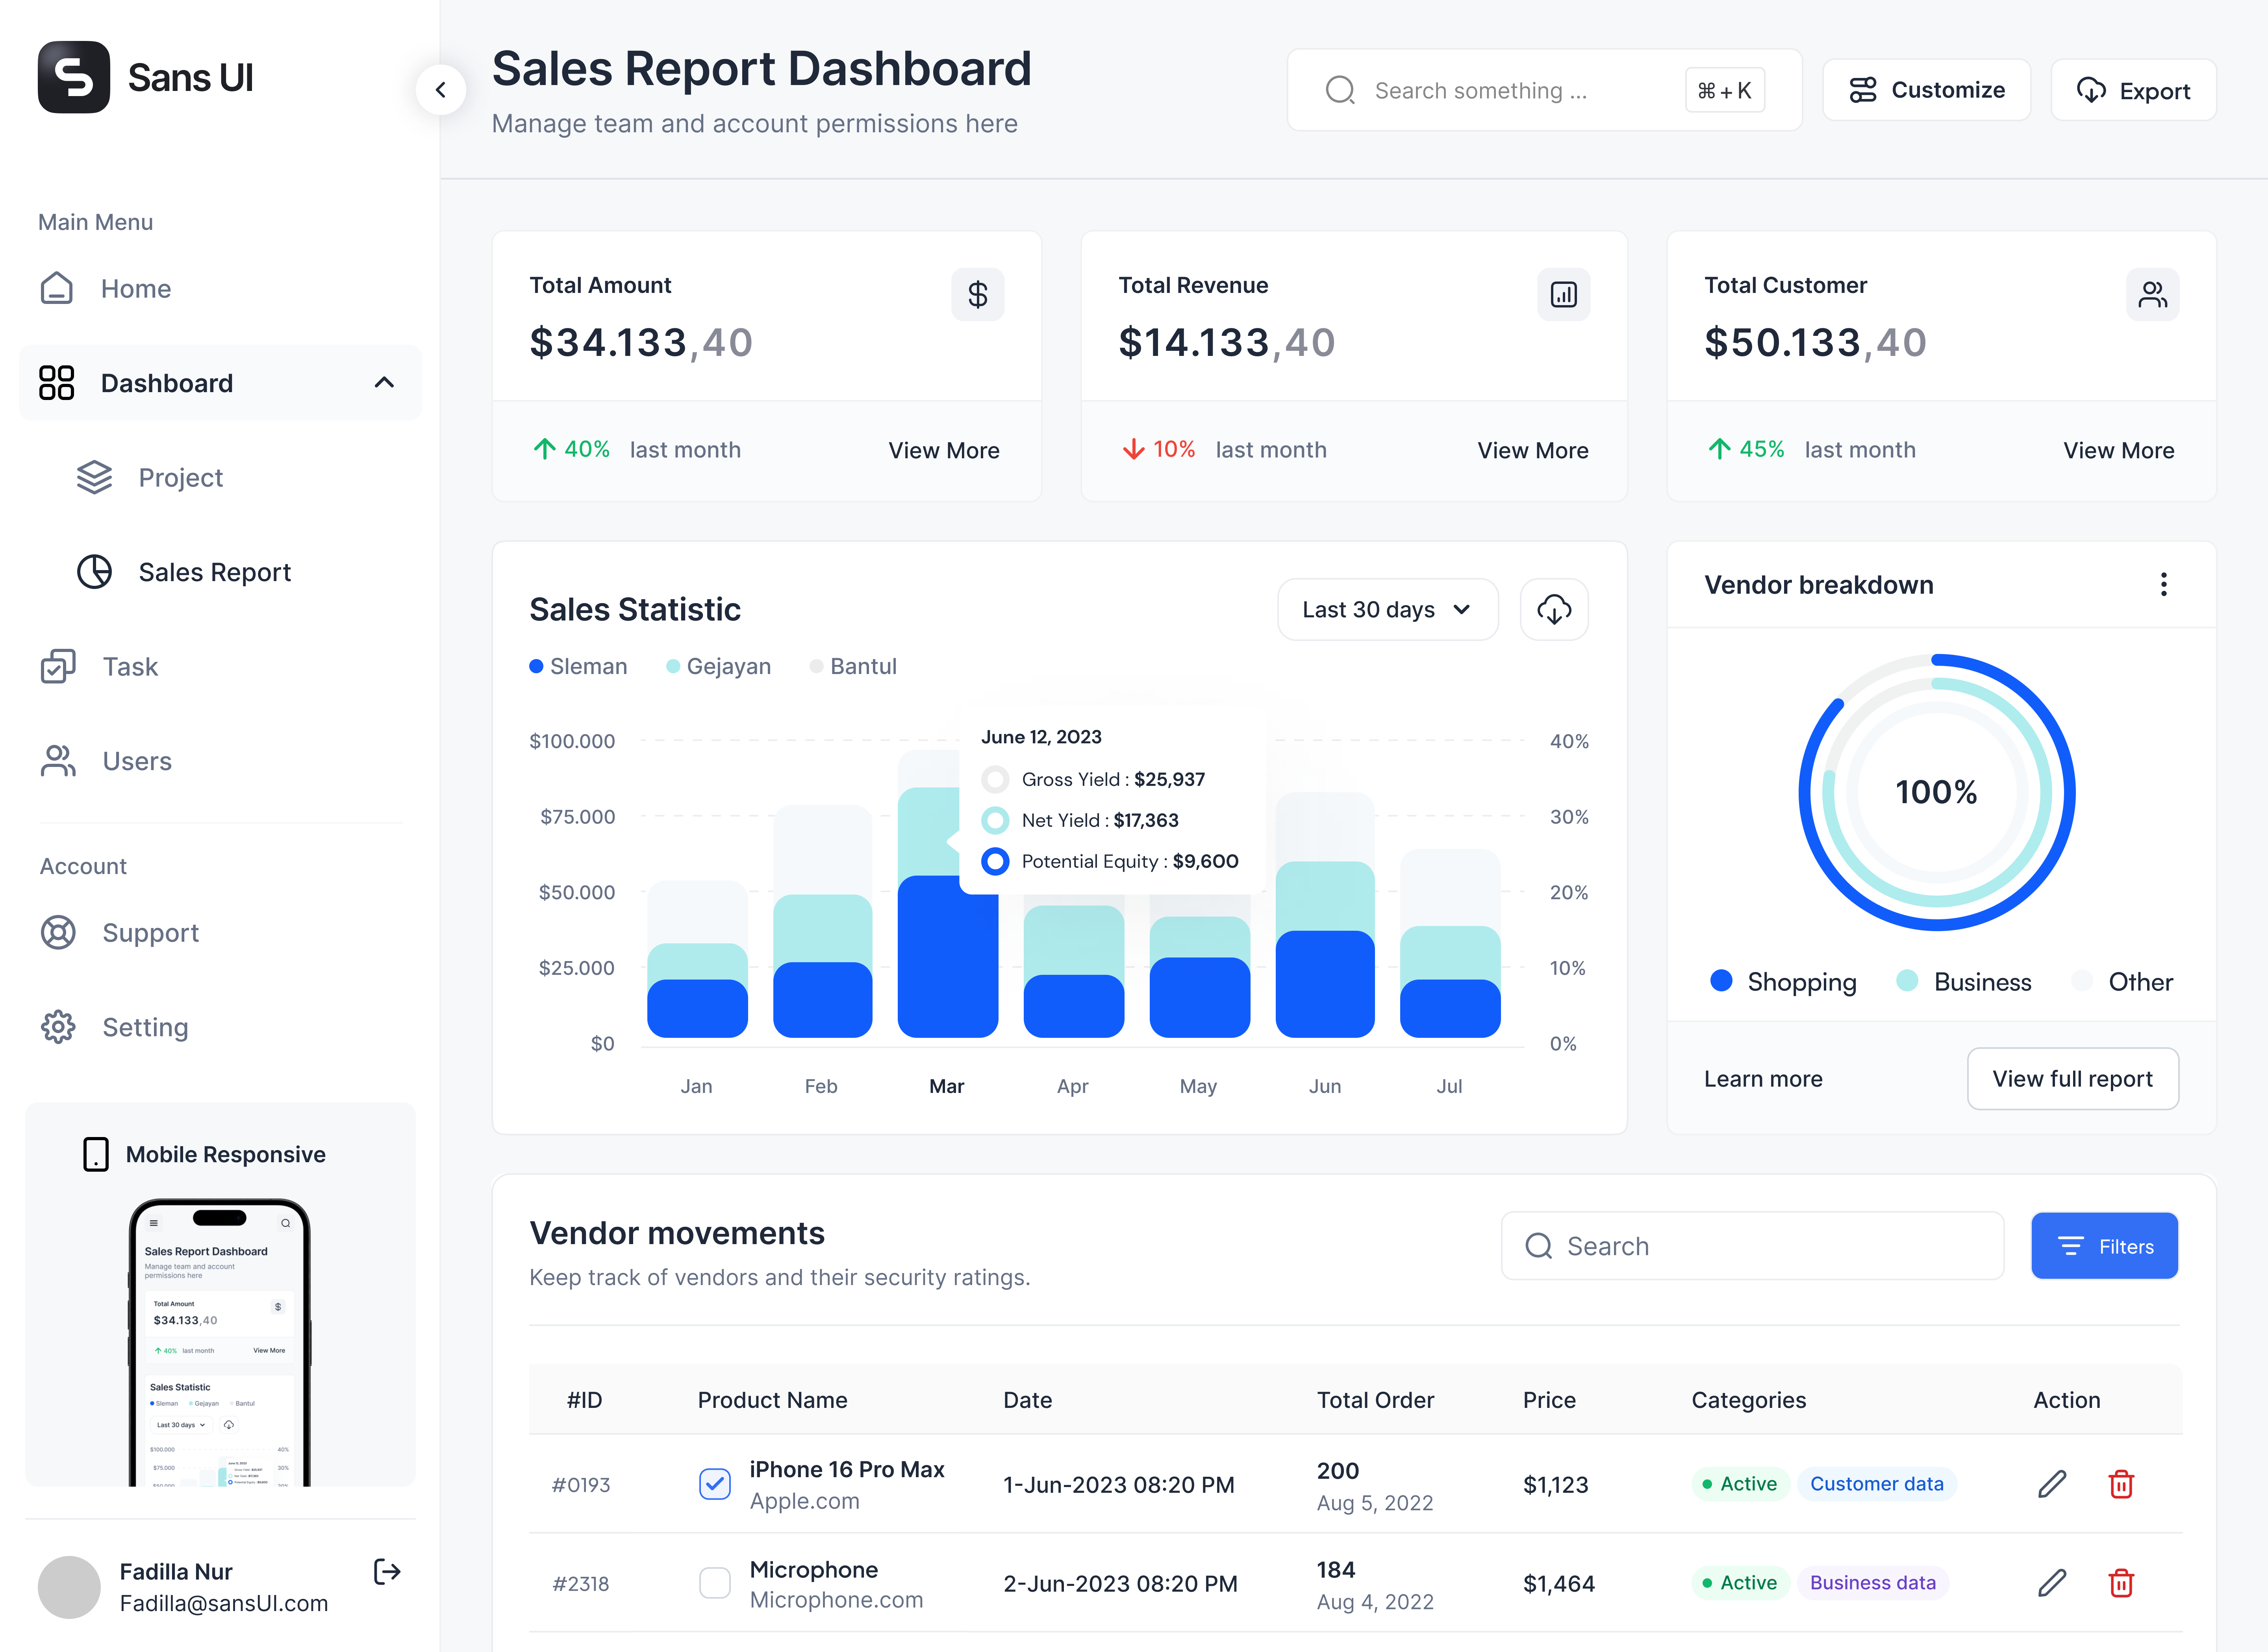
Task: Click edit pencil for iPhone 16 Pro Max
Action: click(x=2051, y=1484)
